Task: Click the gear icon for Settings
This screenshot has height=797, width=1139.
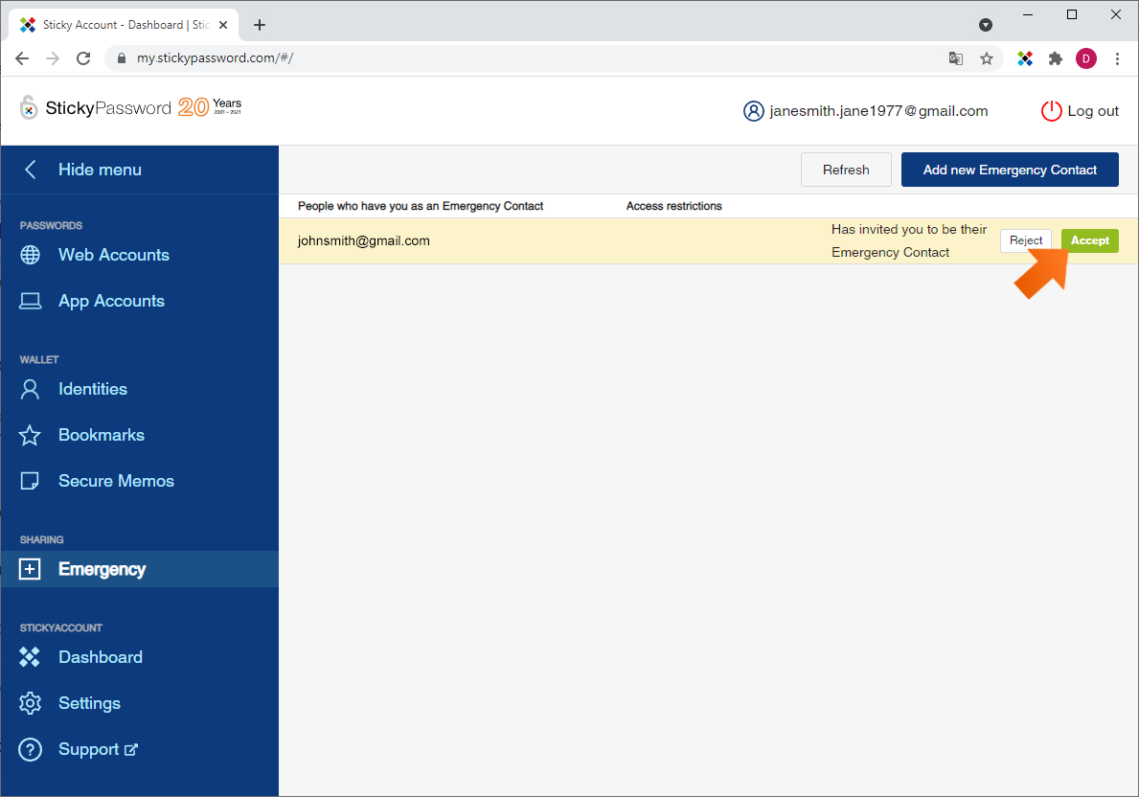Action: [30, 703]
